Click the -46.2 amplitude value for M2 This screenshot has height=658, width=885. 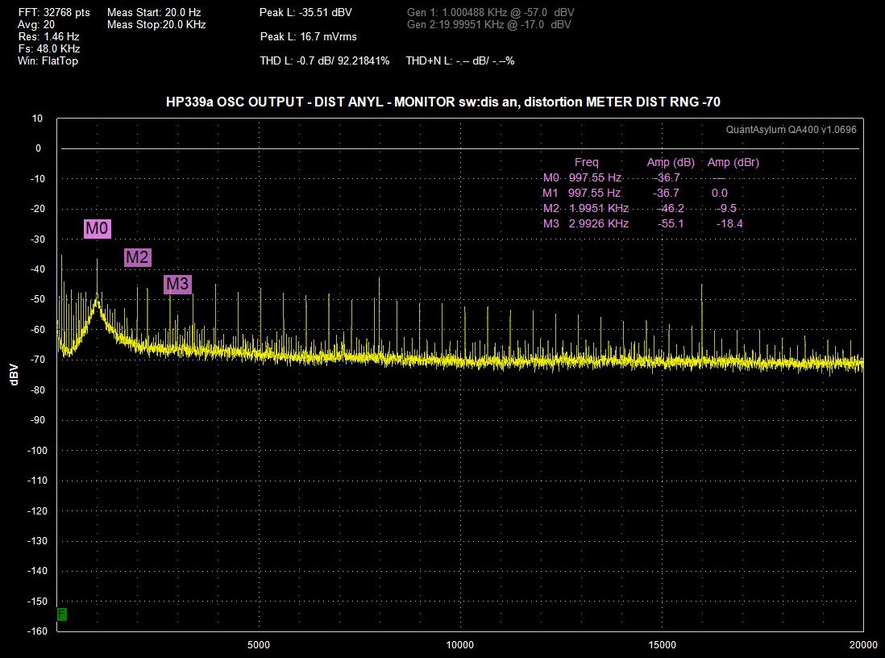point(671,208)
